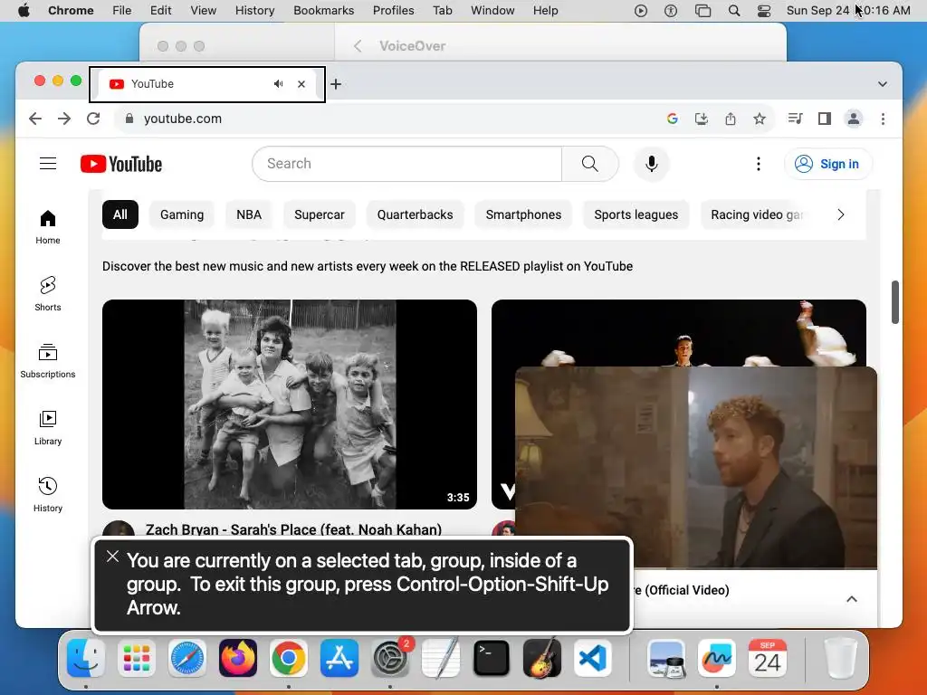Viewport: 927px width, 695px height.
Task: Open Launchpad from the Dock
Action: 137,658
